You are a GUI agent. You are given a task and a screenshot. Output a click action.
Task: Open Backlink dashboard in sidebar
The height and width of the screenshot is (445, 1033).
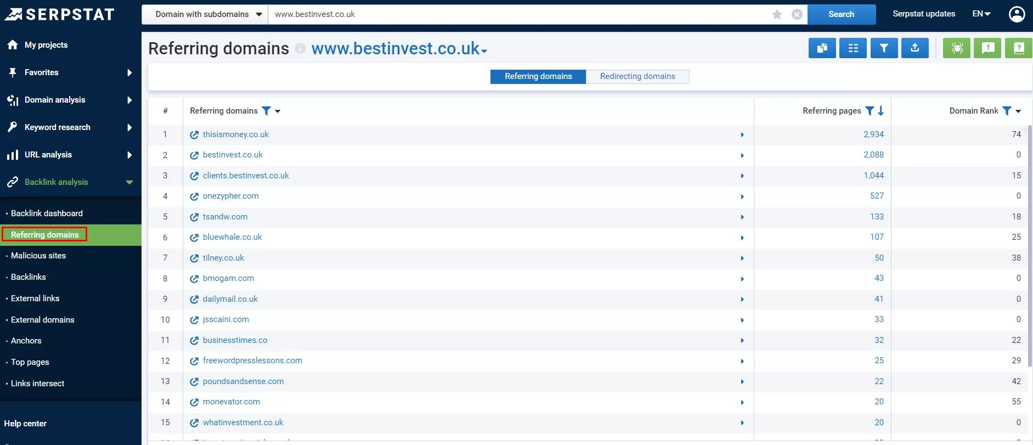click(x=47, y=213)
